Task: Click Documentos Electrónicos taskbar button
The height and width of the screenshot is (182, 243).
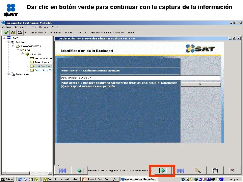Action: pos(139,179)
